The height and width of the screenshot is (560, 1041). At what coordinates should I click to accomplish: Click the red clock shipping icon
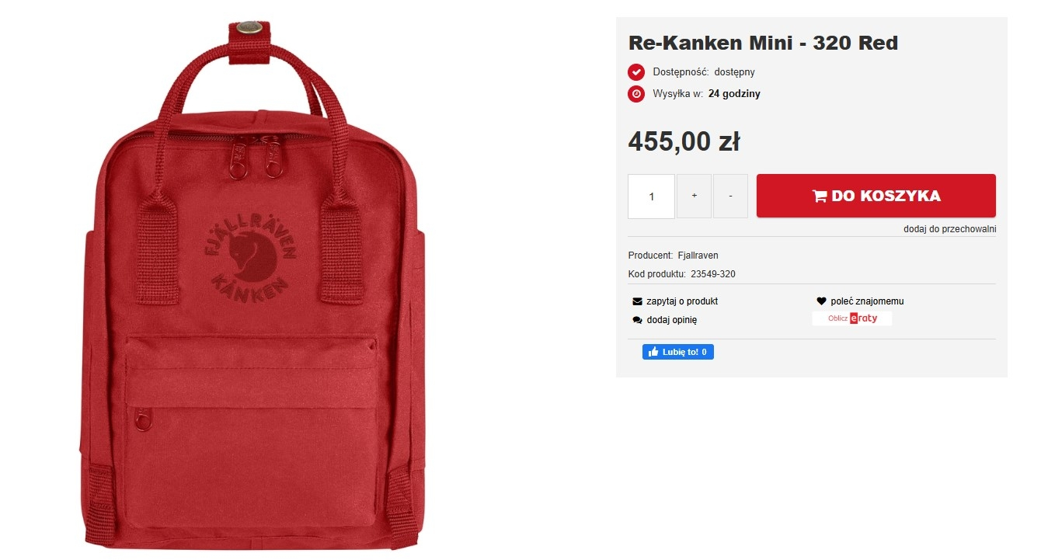point(636,94)
